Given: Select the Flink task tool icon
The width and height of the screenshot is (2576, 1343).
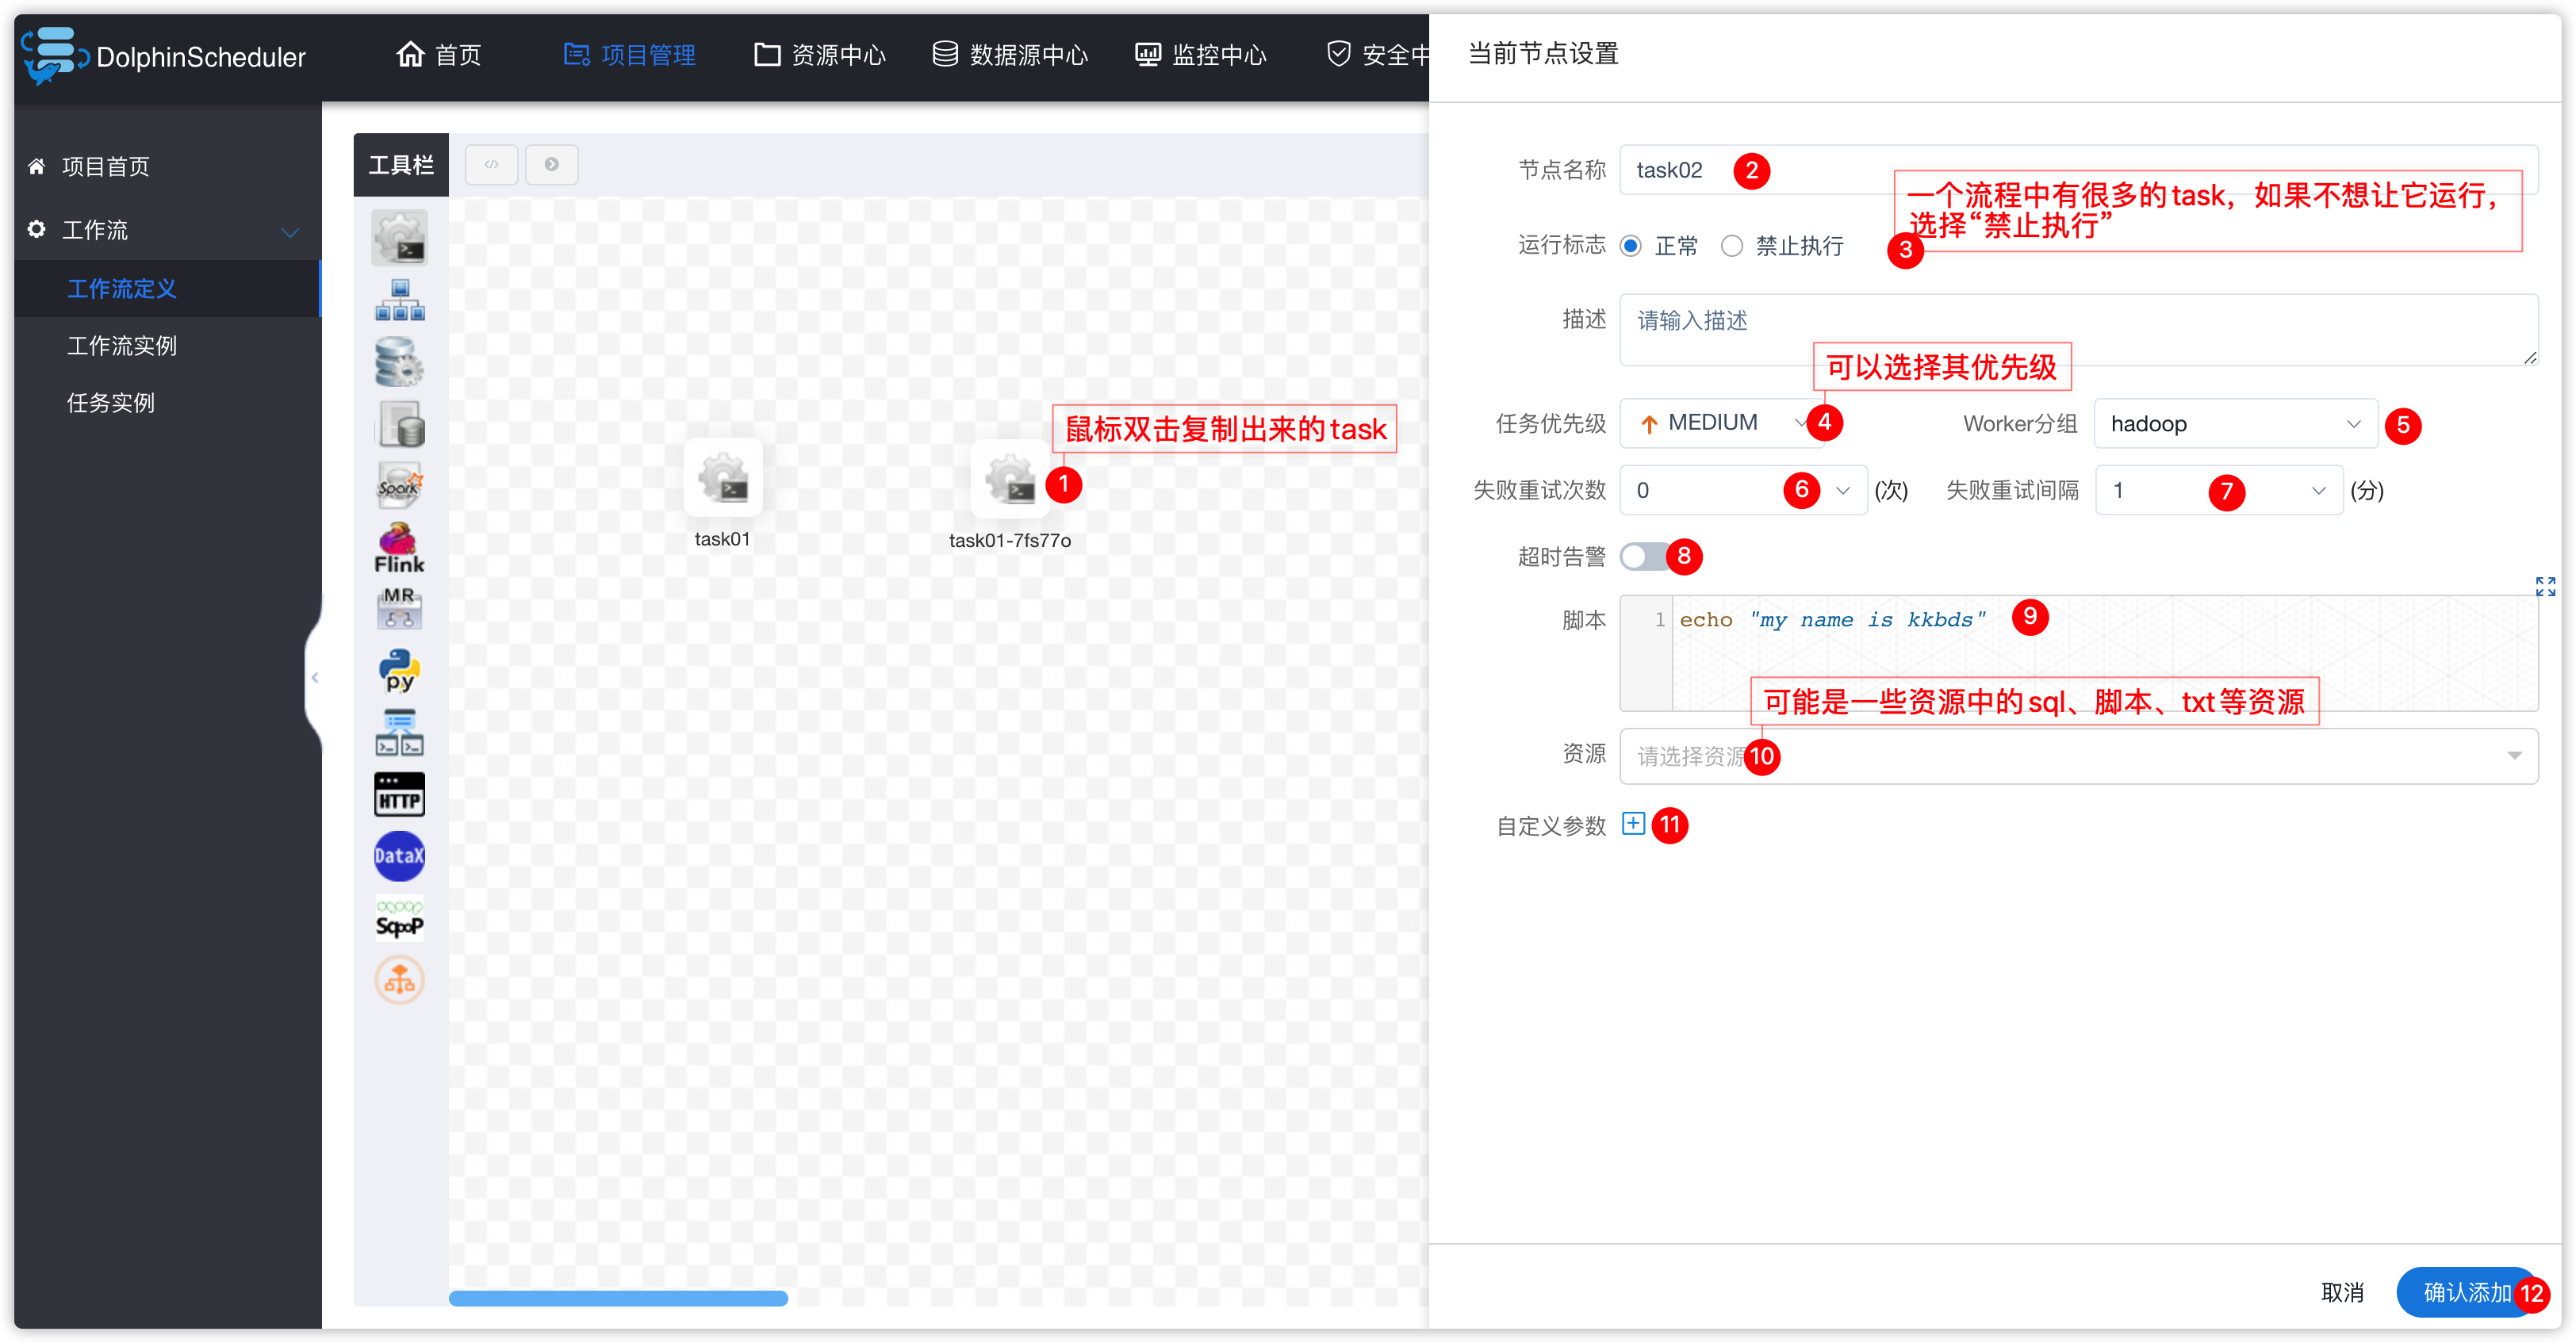Looking at the screenshot, I should point(399,548).
